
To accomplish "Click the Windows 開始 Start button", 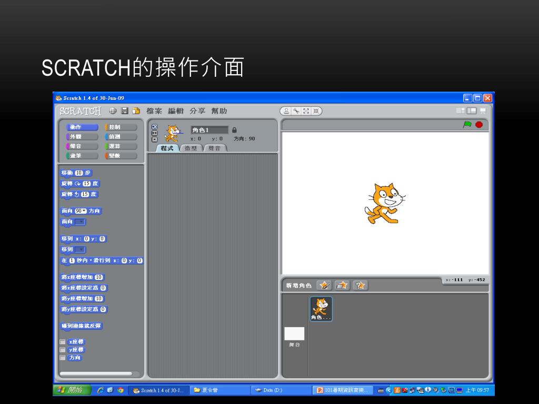I will point(72,390).
